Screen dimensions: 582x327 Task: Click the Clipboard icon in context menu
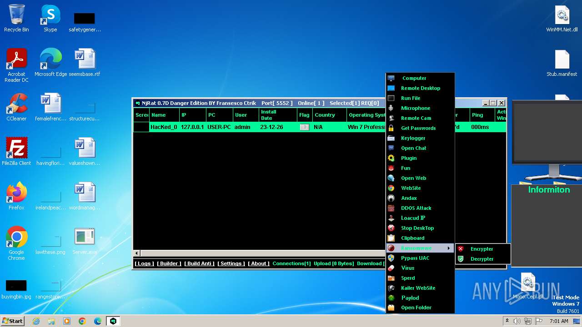[x=391, y=238]
